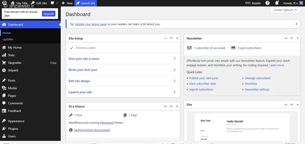Open the Reader glasses link
This screenshot has height=144, width=305.
pyautogui.click(x=253, y=3)
